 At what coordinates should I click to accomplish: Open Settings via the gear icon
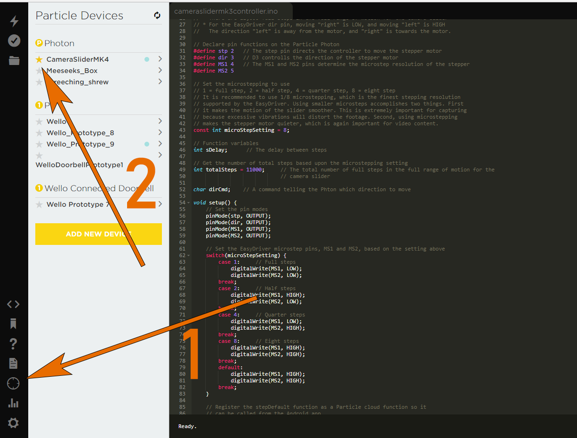(13, 423)
